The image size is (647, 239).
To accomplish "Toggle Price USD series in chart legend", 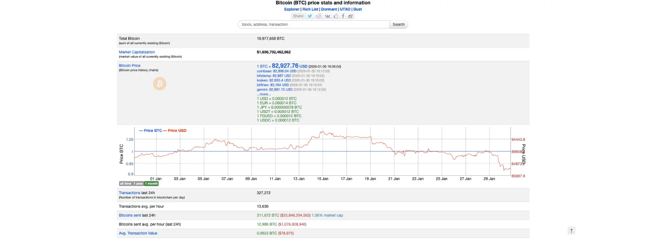I will click(177, 131).
